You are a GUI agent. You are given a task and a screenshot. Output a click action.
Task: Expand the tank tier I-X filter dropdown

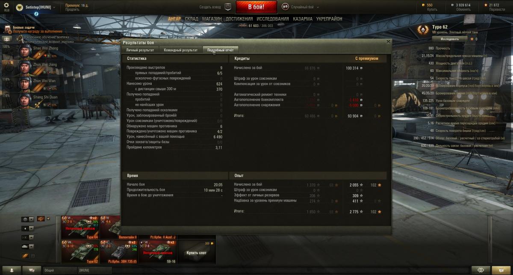(x=28, y=237)
